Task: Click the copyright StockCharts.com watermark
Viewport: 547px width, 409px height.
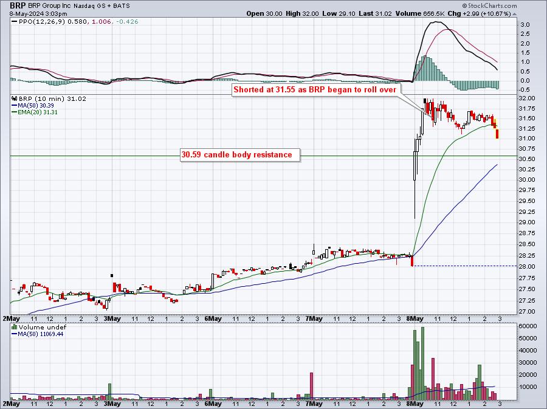Action: (489, 5)
